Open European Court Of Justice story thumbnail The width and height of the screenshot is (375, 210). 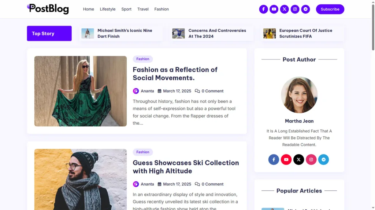pyautogui.click(x=270, y=33)
